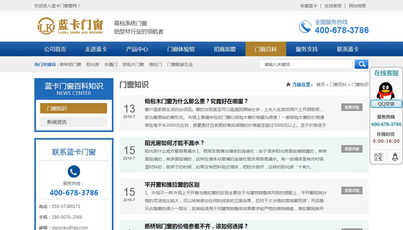Image resolution: width=403 pixels, height=230 pixels.
Task: Click hot keyword 折叠门
Action: coord(111,64)
